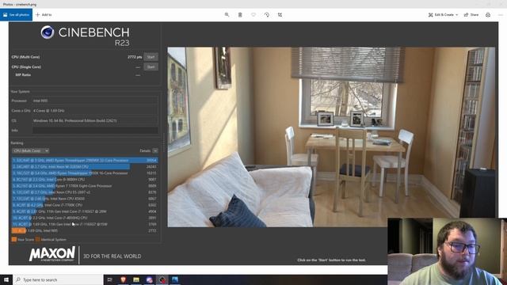The image size is (507, 285).
Task: Click the Share button
Action: point(471,15)
